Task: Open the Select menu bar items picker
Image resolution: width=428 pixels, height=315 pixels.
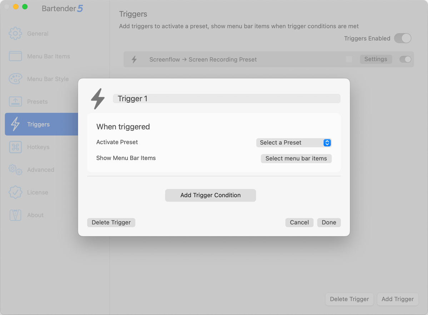Action: (x=296, y=159)
